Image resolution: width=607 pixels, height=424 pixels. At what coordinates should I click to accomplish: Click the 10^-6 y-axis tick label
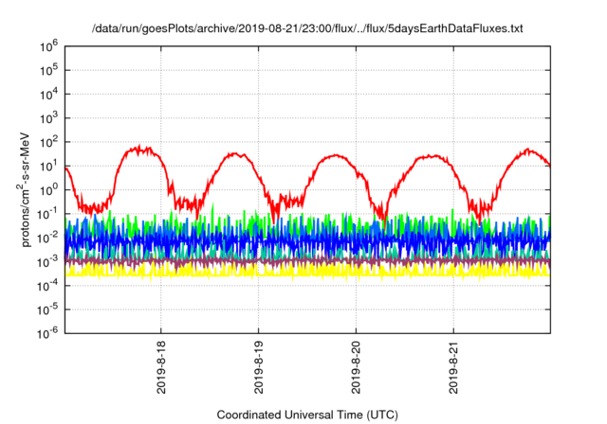point(48,333)
